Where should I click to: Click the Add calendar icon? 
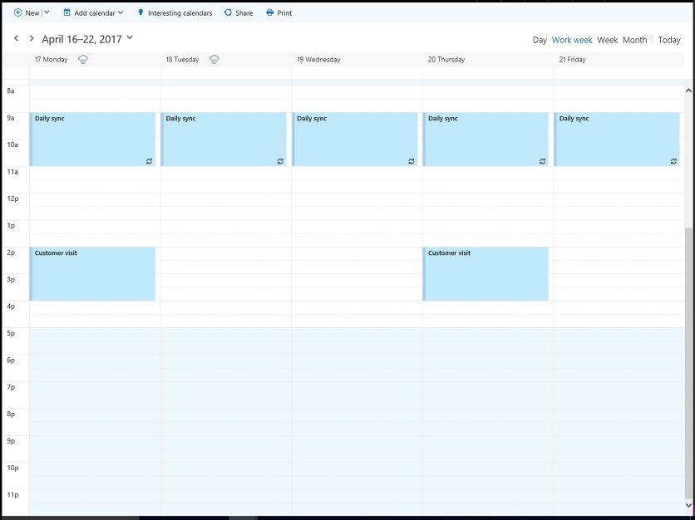coord(67,12)
